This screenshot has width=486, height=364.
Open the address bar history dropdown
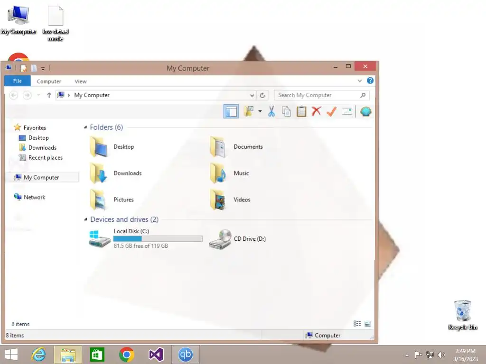pos(252,95)
